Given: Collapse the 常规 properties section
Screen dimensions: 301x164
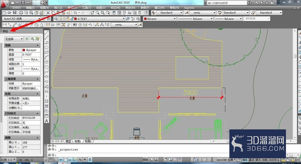Looking at the screenshot, I should click(37, 45).
